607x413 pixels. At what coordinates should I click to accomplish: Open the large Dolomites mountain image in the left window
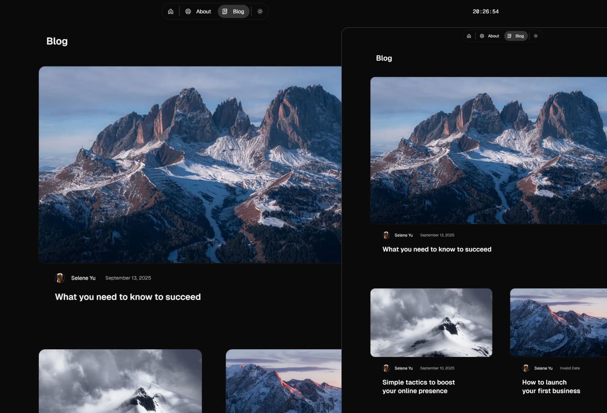point(190,164)
